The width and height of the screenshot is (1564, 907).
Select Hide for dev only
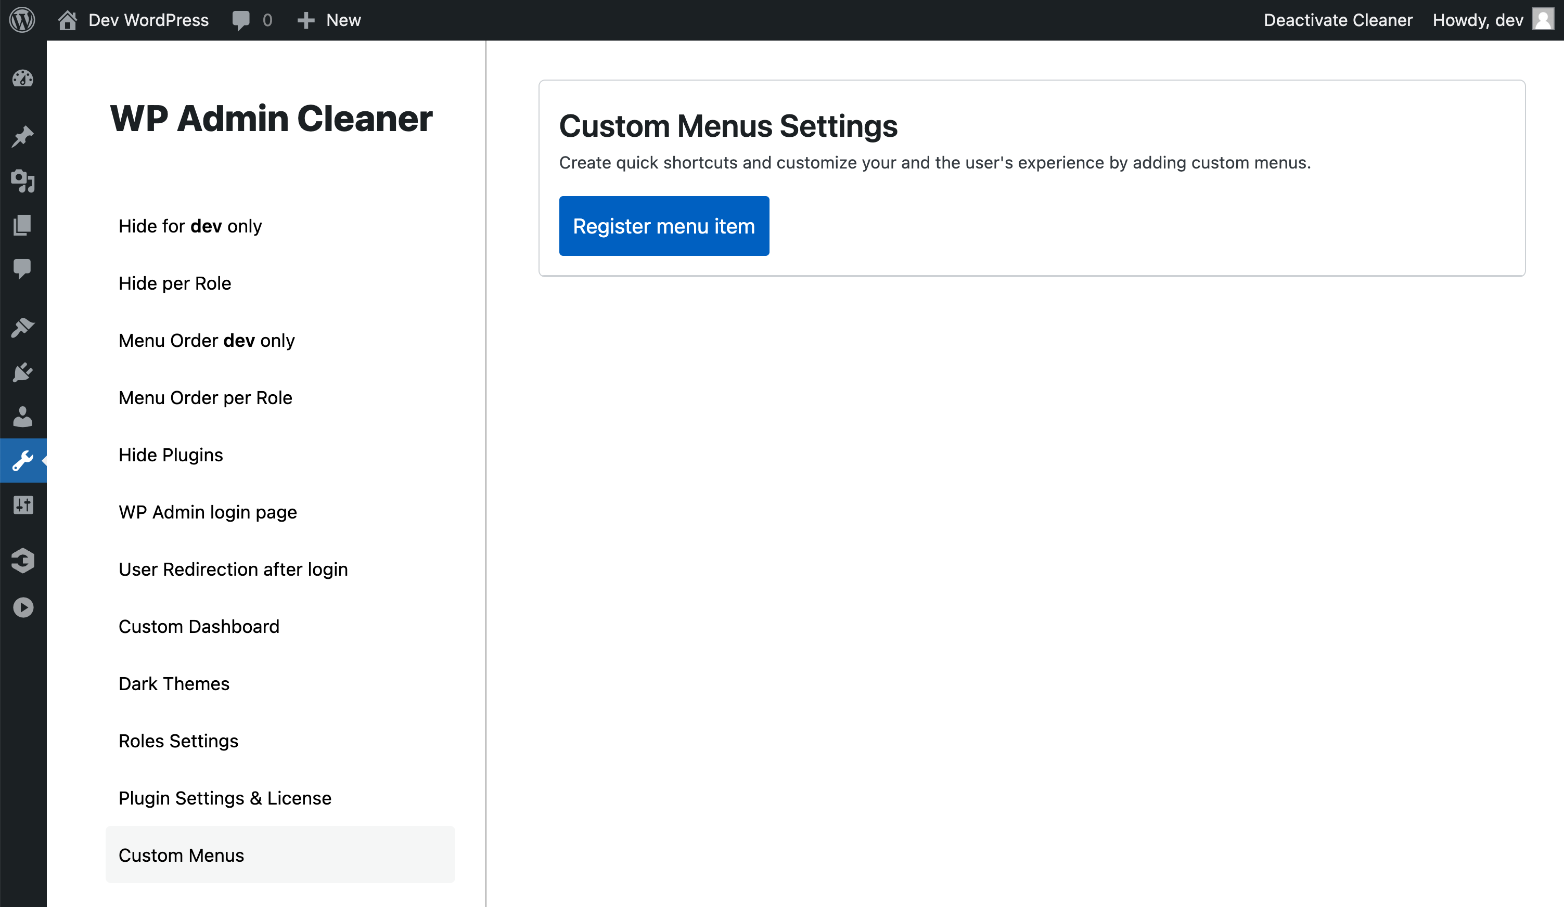pyautogui.click(x=190, y=226)
